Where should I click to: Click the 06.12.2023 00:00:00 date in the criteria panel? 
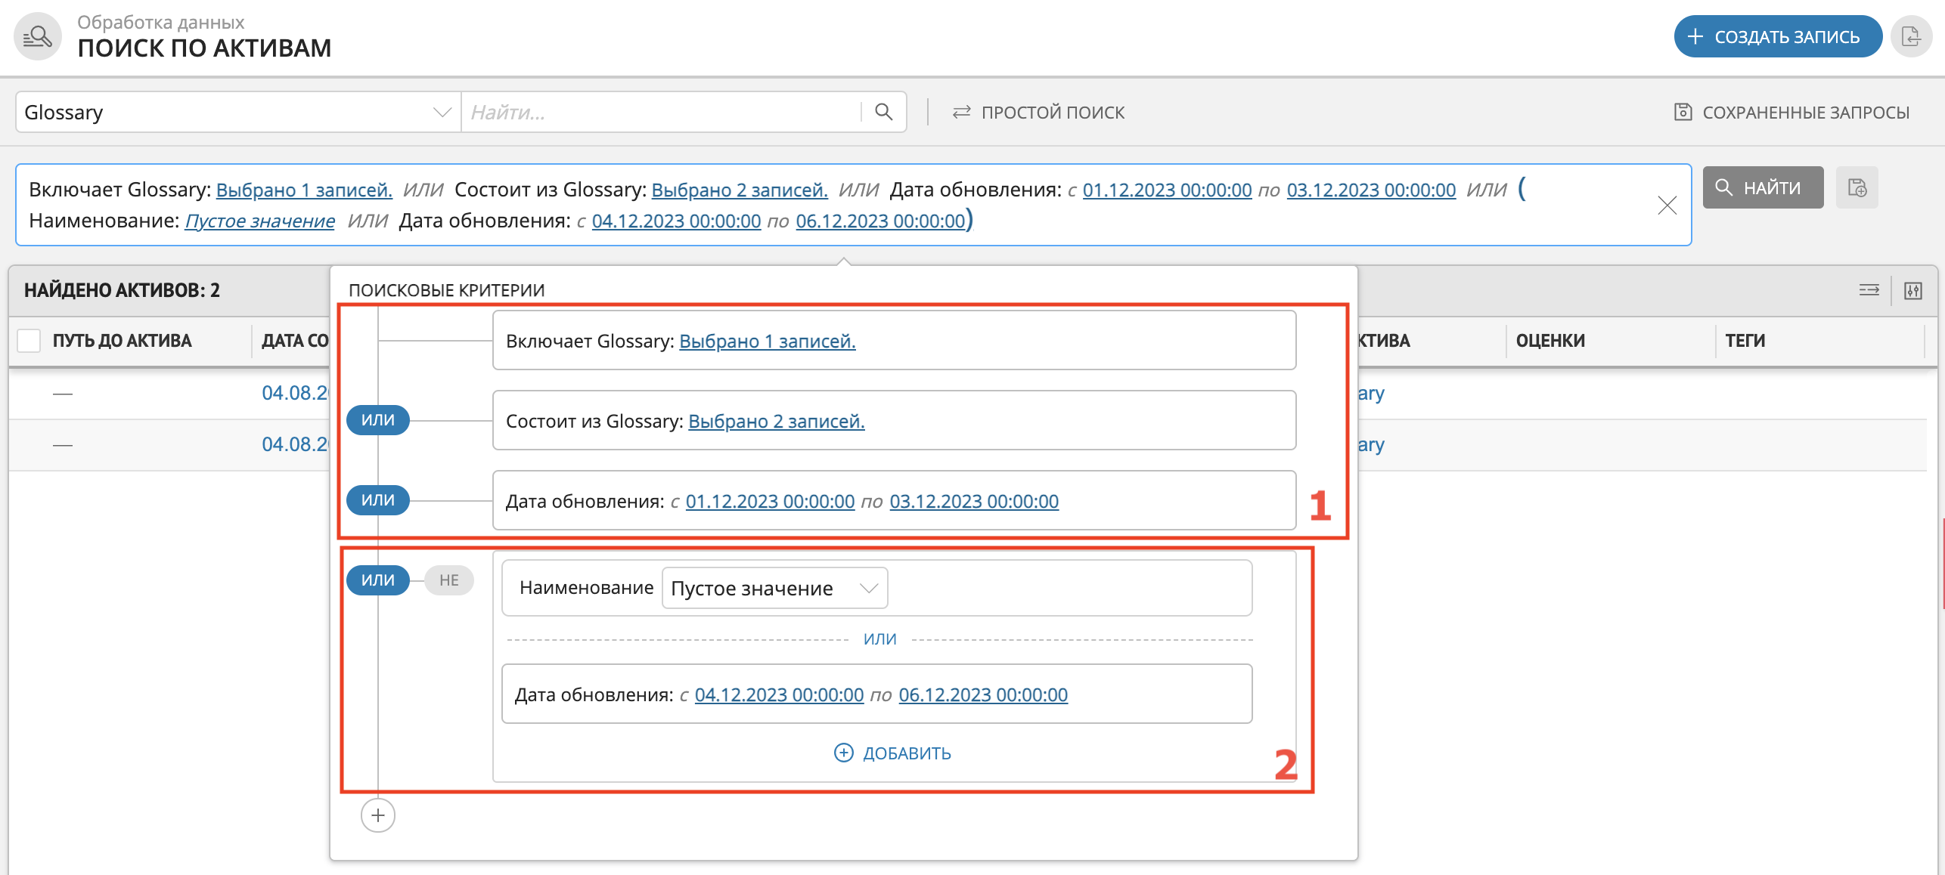click(983, 694)
